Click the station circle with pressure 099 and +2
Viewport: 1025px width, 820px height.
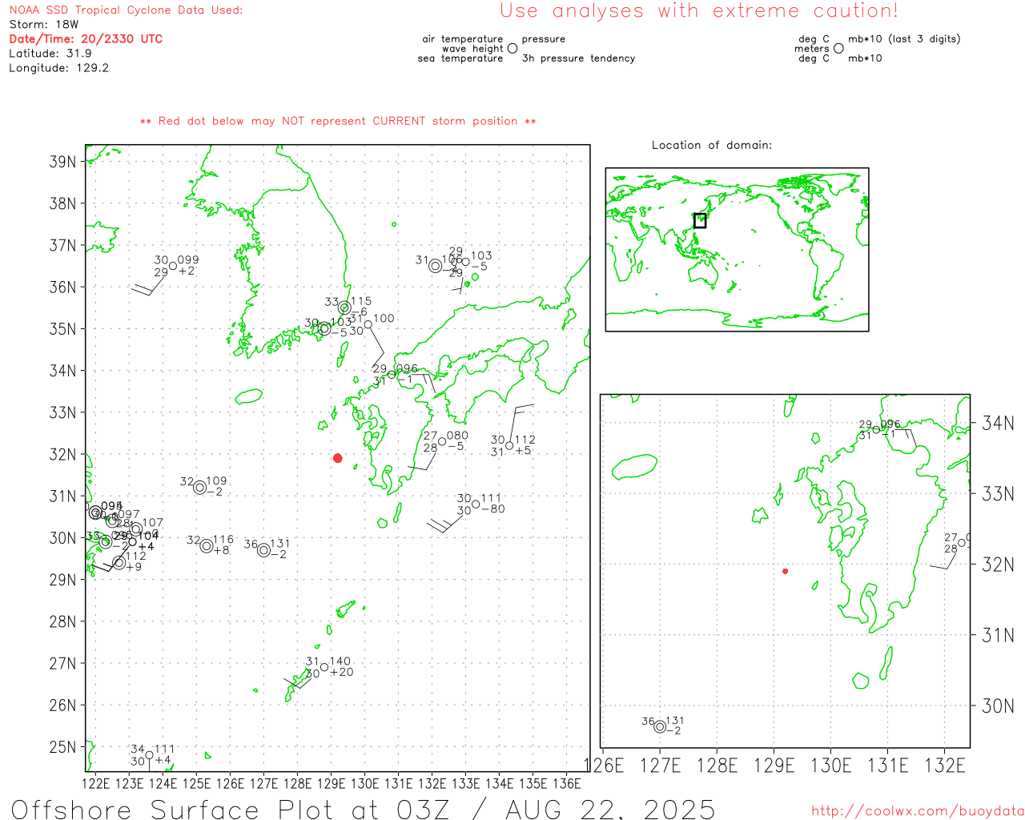pos(173,266)
